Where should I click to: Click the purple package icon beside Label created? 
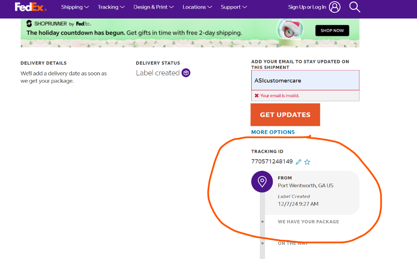[x=186, y=73]
